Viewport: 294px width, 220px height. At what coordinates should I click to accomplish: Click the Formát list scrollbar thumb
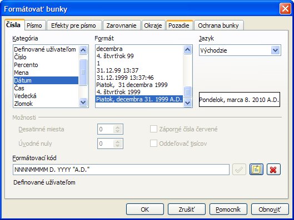tap(187, 92)
